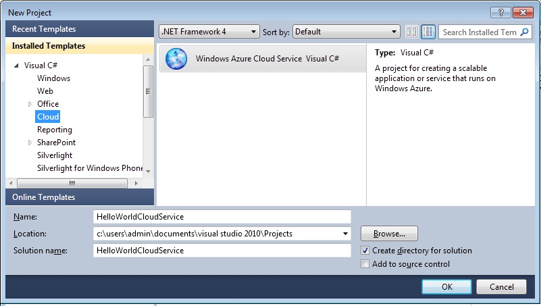541x306 pixels.
Task: Click the Browse... button
Action: pos(388,234)
